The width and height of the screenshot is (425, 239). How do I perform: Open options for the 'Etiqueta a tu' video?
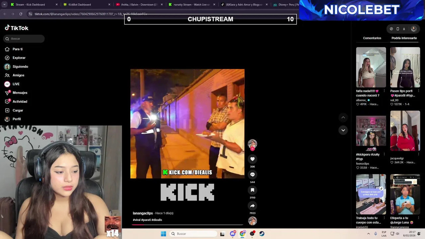pyautogui.click(x=418, y=218)
